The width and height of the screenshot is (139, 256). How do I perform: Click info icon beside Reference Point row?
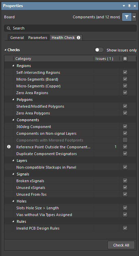tap(9, 147)
